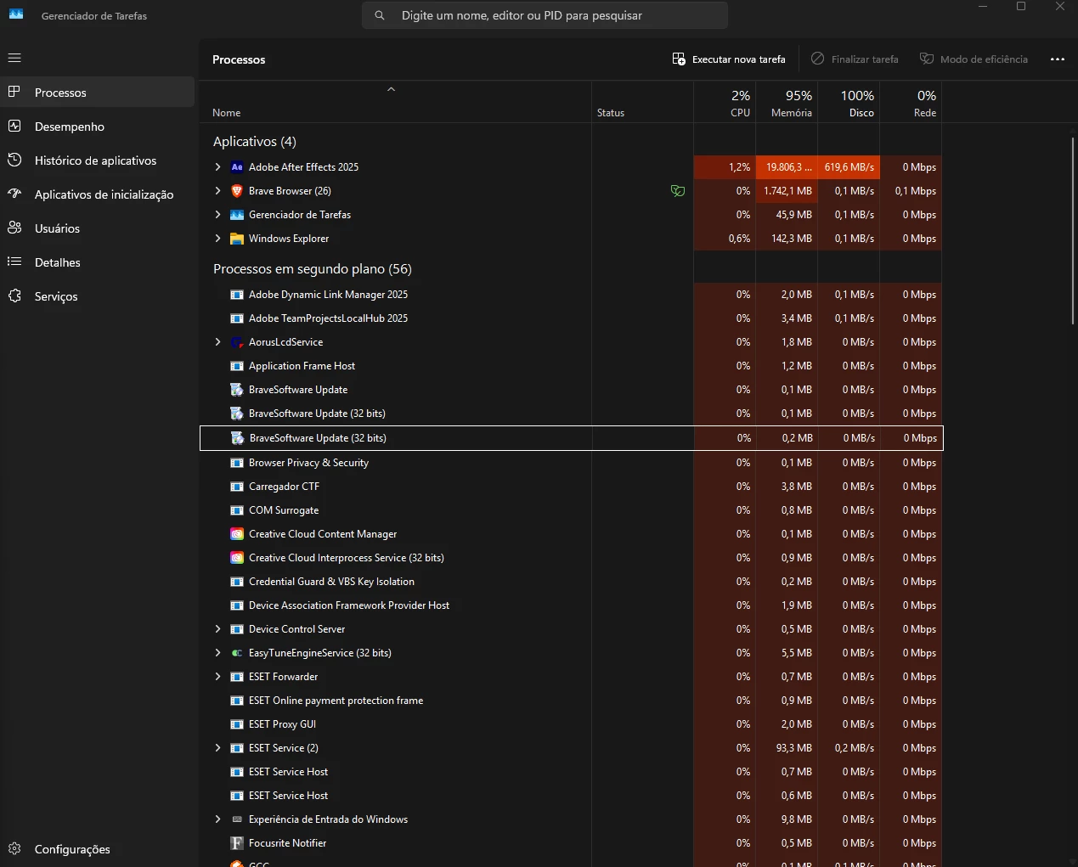Click the Brave Browser lion icon

click(237, 191)
